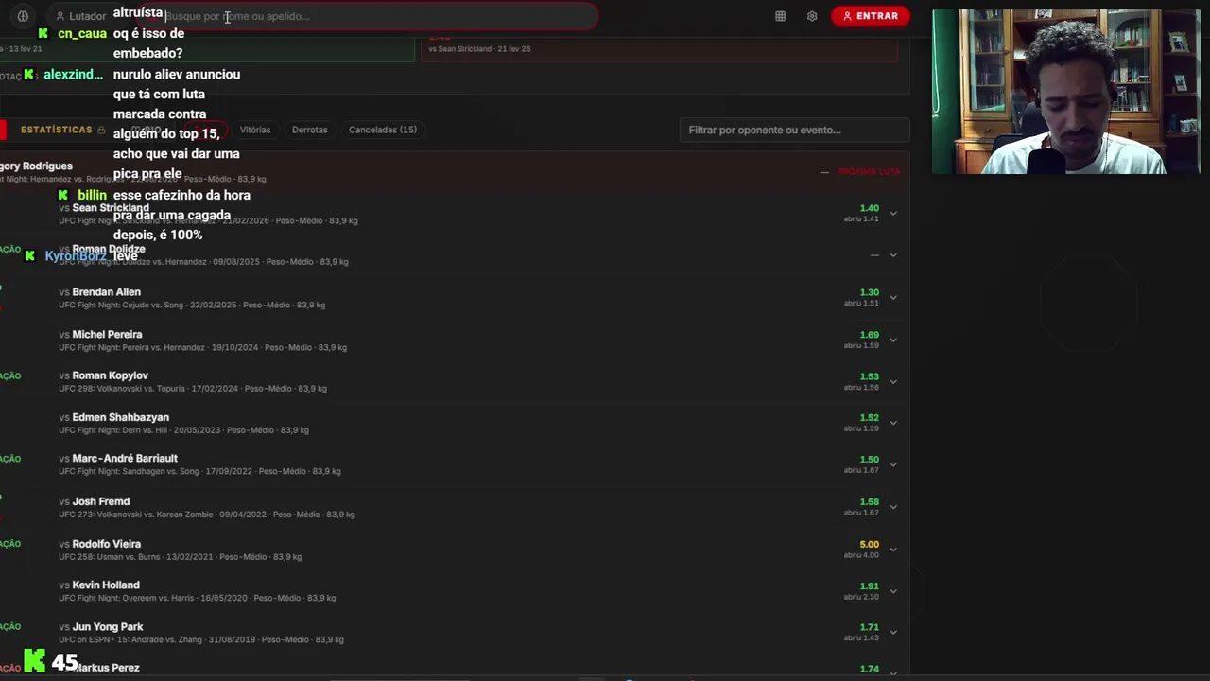Select opponent name Sean Strickland in list

[111, 208]
